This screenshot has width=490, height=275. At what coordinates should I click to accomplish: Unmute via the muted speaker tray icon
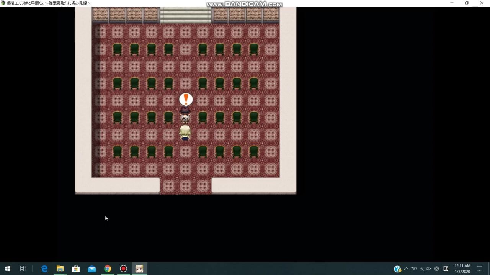click(x=429, y=268)
